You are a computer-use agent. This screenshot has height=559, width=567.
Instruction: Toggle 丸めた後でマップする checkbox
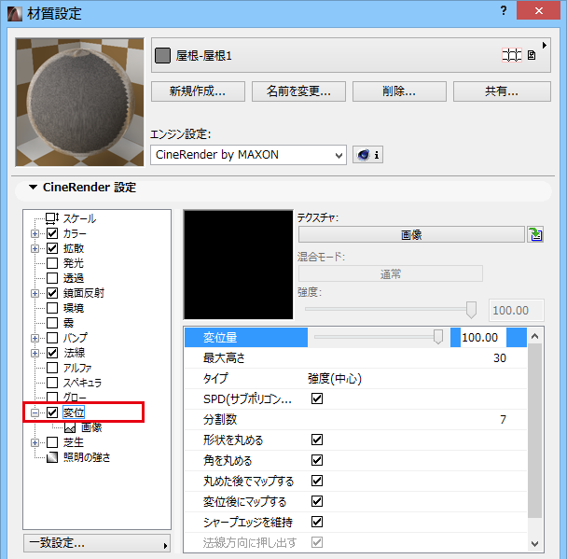point(317,481)
